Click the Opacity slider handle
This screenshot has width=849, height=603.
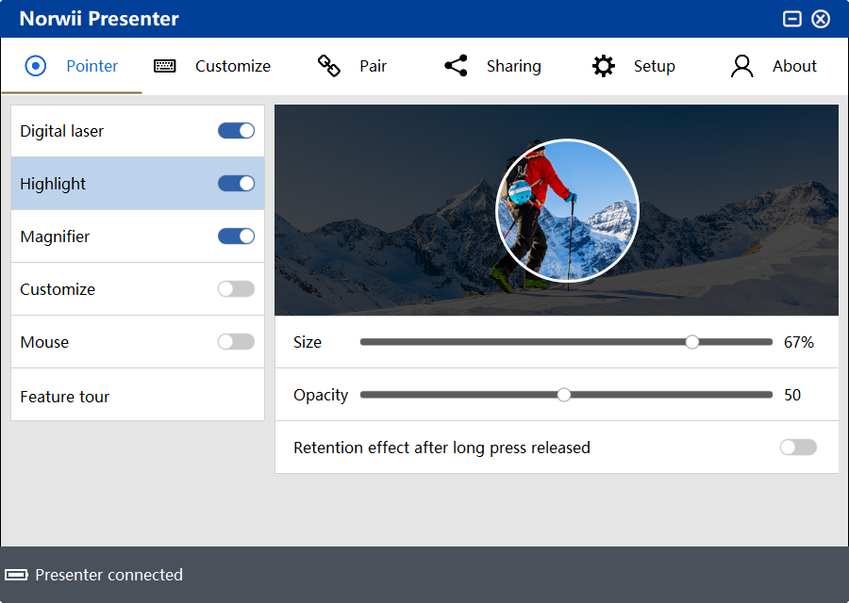coord(564,395)
